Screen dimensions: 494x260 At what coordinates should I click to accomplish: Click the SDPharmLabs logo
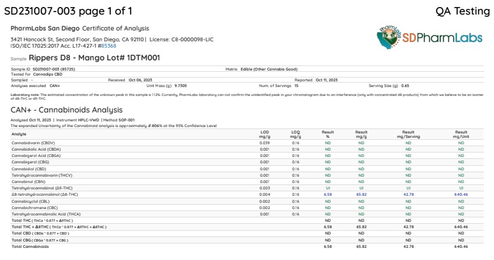click(x=430, y=38)
